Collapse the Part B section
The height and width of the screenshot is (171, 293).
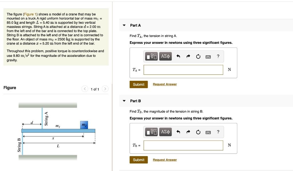click(124, 101)
